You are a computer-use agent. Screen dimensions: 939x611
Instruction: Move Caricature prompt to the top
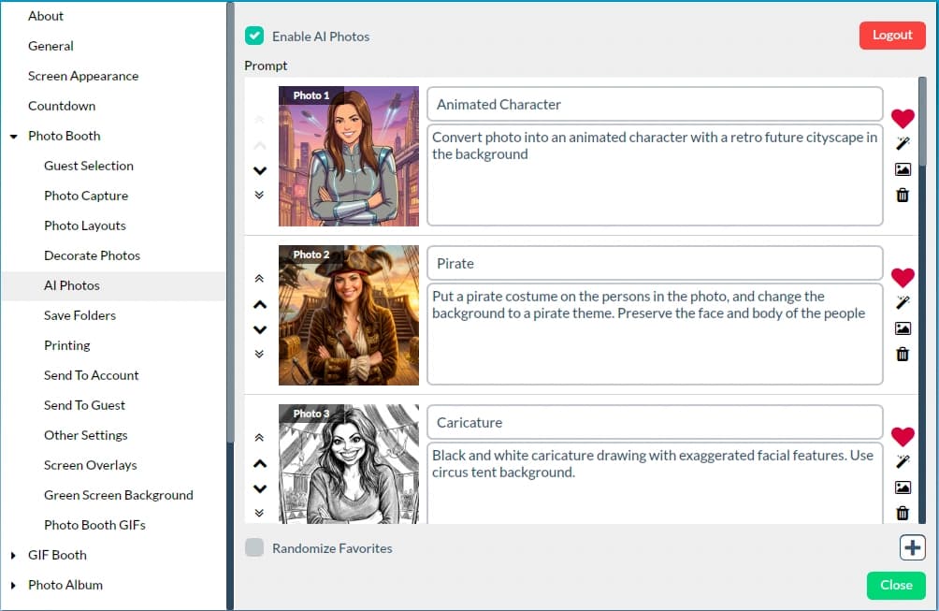pyautogui.click(x=259, y=437)
